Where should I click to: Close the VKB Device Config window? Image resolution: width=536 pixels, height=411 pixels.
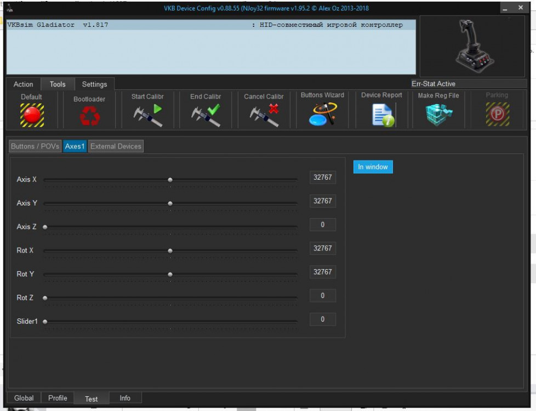click(520, 8)
